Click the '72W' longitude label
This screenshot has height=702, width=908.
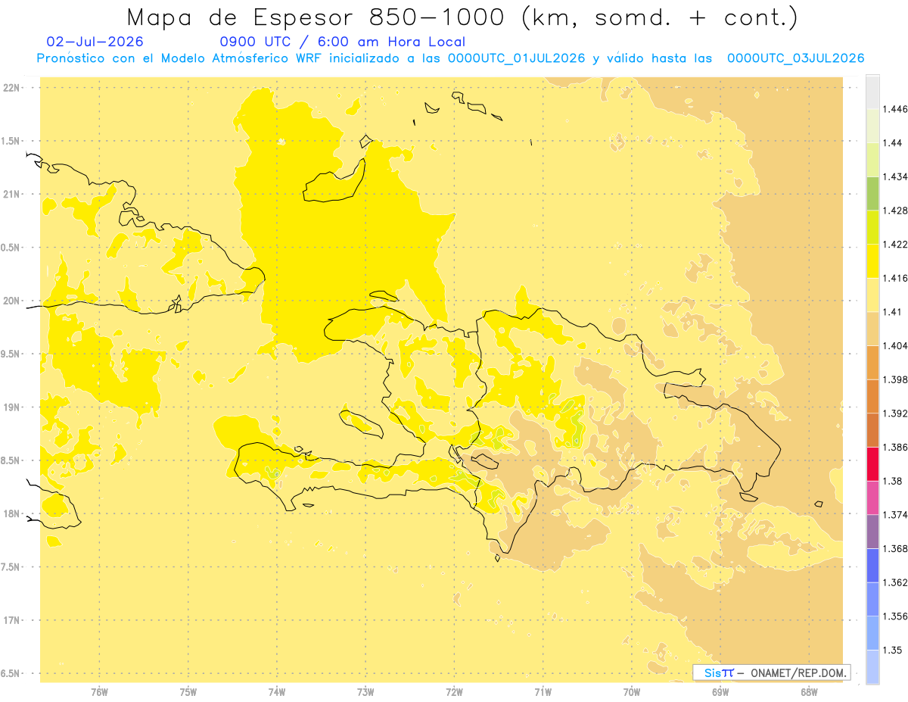click(454, 692)
